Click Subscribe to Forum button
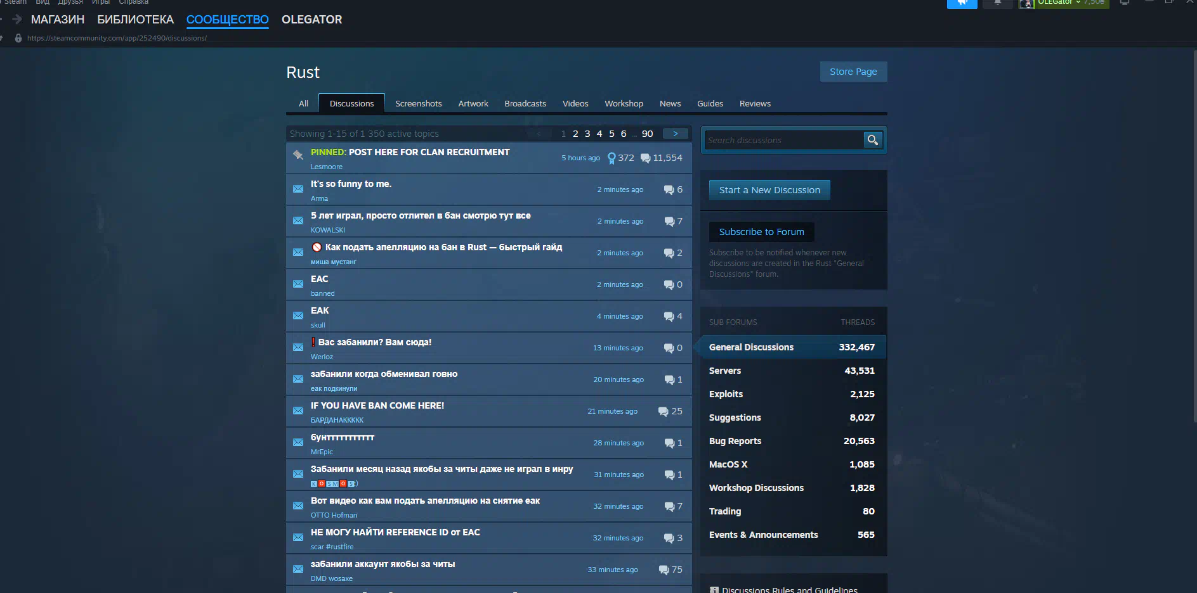 pyautogui.click(x=761, y=232)
